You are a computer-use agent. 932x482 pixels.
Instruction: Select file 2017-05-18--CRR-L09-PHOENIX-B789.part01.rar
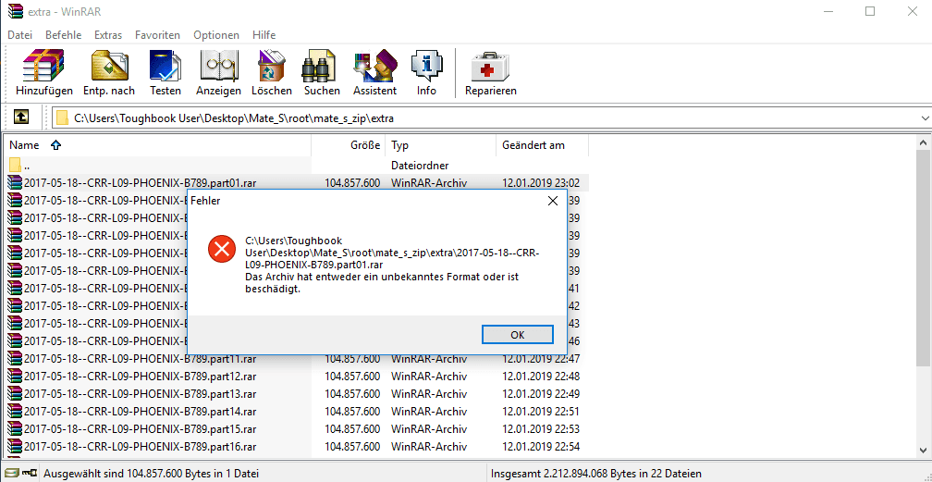pos(140,182)
